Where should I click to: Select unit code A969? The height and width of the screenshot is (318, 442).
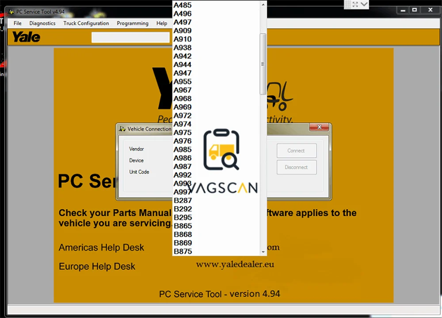tap(216, 107)
